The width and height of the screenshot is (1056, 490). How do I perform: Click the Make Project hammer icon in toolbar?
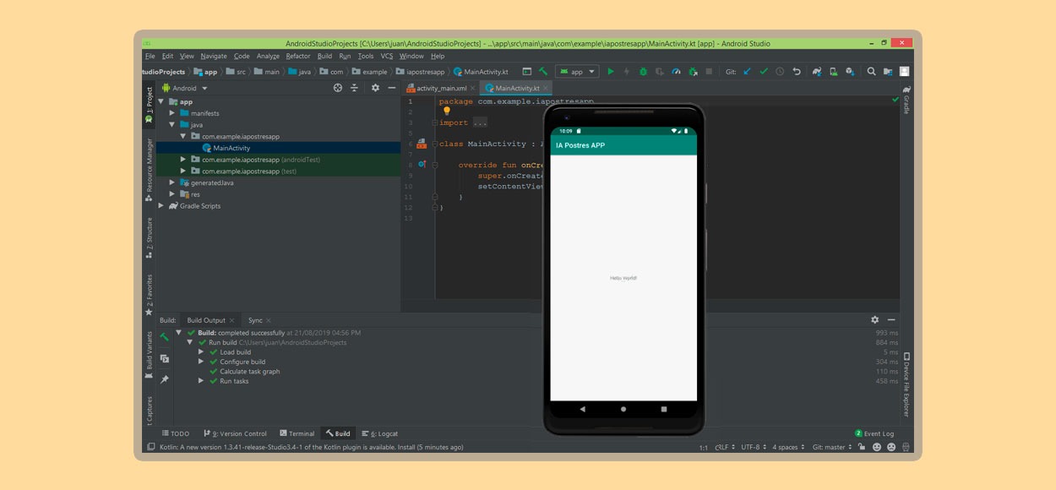(543, 72)
